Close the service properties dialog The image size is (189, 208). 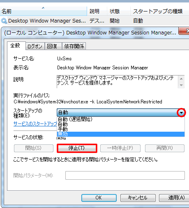coord(184,31)
